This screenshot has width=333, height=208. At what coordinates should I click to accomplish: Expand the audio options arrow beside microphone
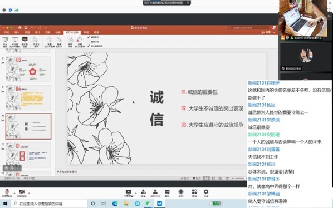[x=14, y=193]
